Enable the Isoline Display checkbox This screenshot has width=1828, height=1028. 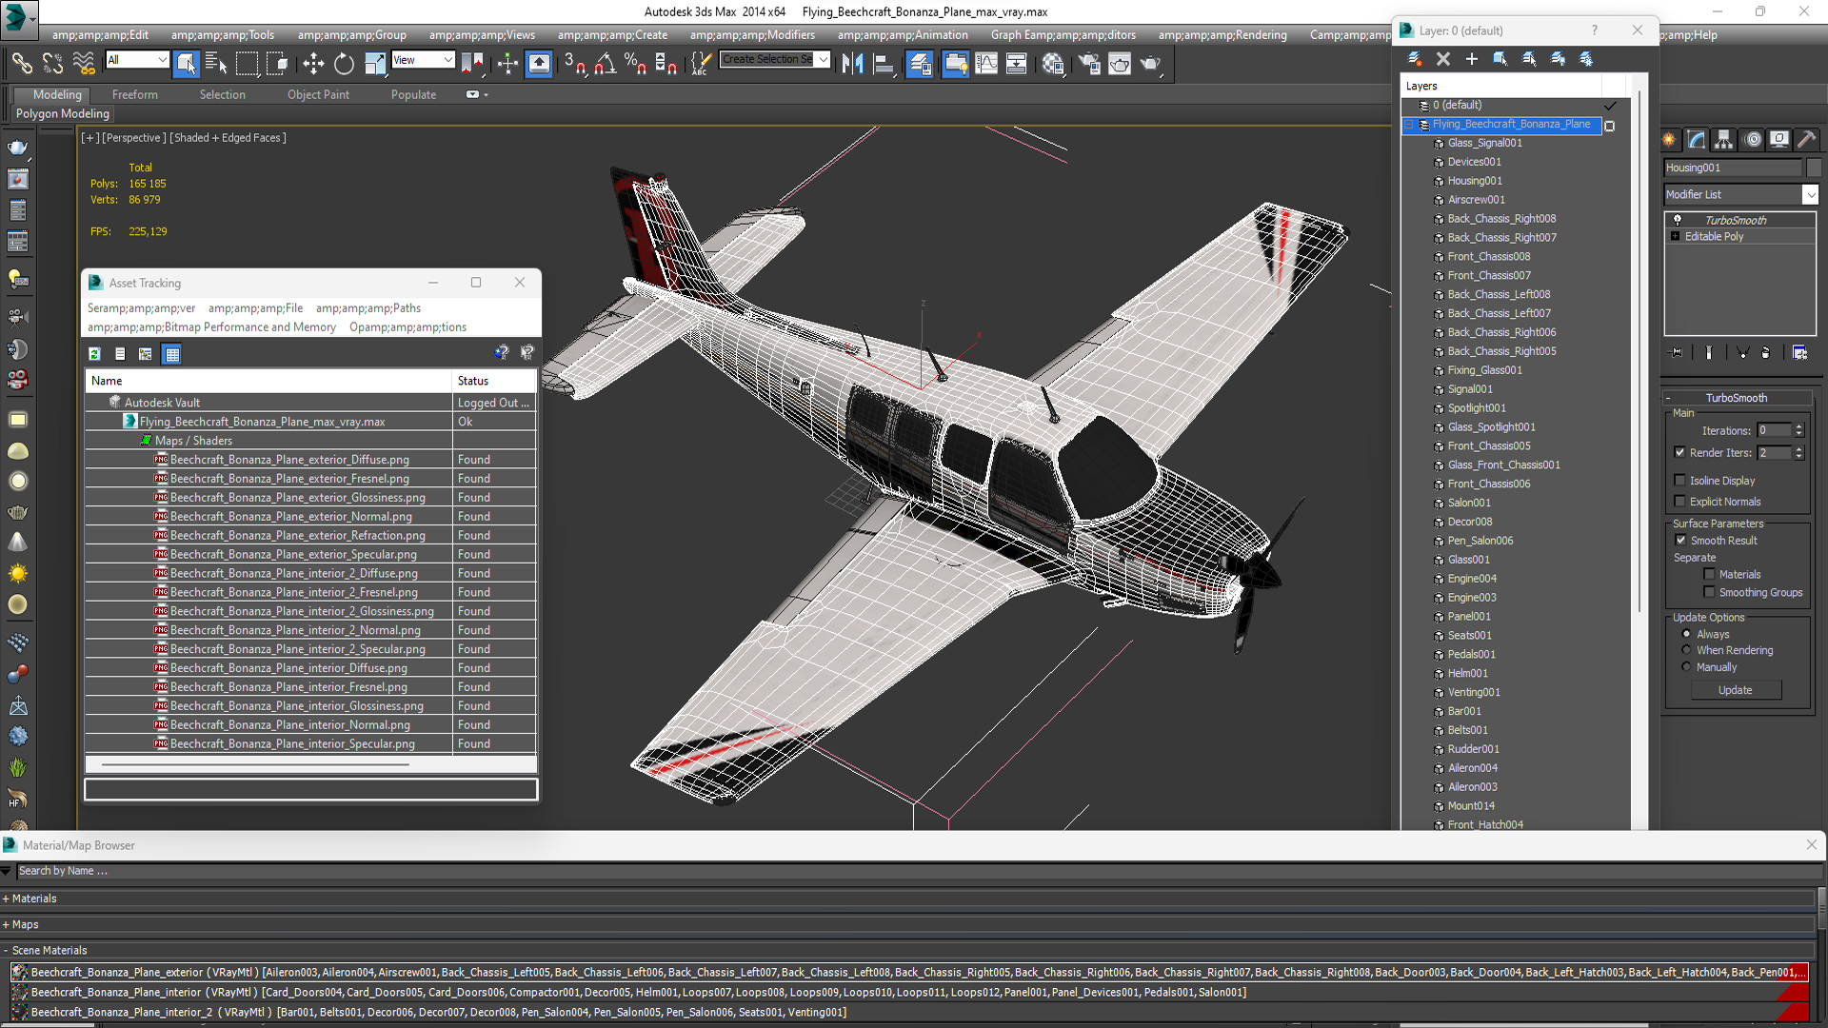point(1679,481)
